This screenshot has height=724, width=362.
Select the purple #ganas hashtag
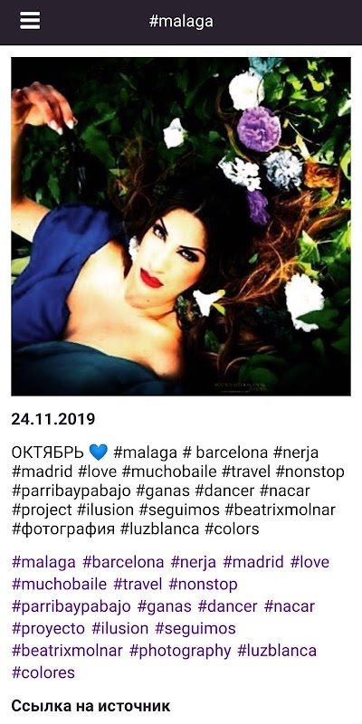(165, 606)
